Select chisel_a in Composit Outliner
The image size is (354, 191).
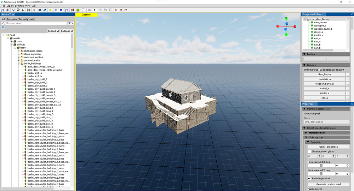(x=318, y=32)
